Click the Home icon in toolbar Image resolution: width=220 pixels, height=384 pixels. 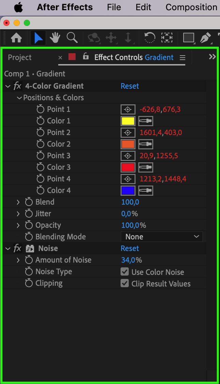(16, 38)
